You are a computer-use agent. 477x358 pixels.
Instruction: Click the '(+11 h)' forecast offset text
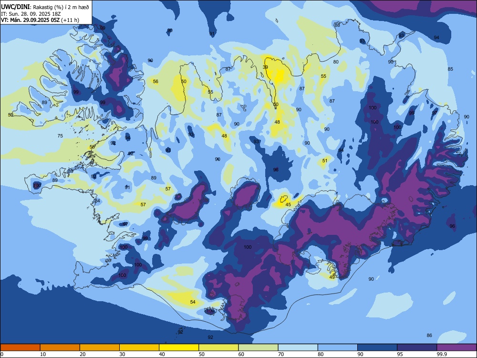(70, 20)
